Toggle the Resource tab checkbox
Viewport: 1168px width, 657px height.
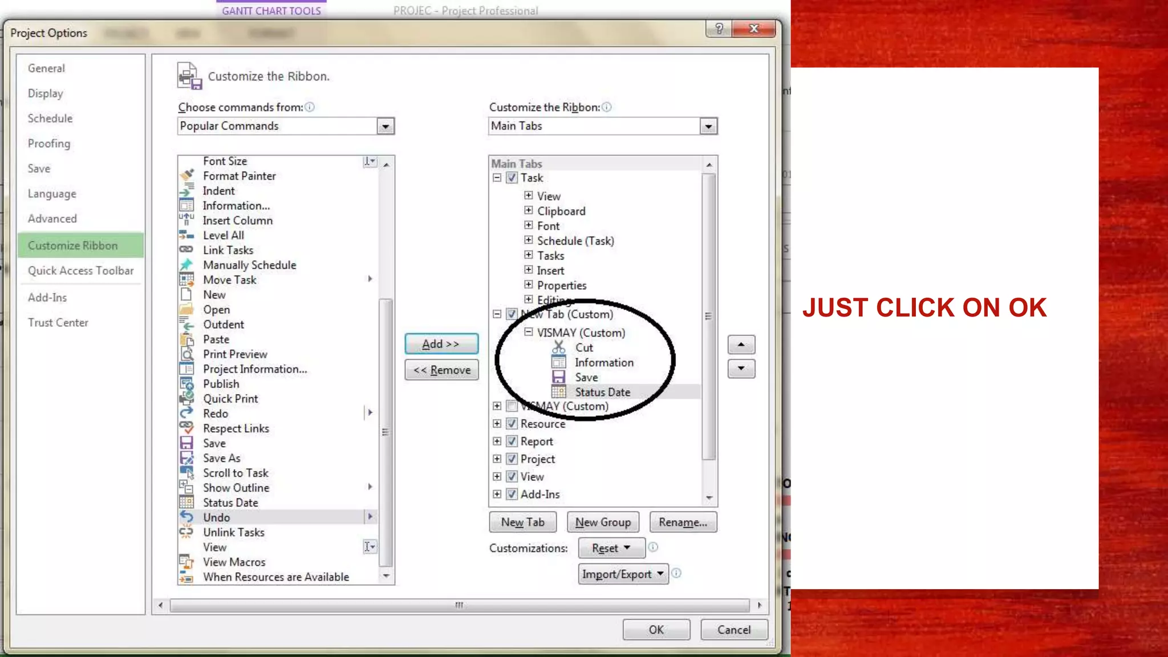click(512, 424)
